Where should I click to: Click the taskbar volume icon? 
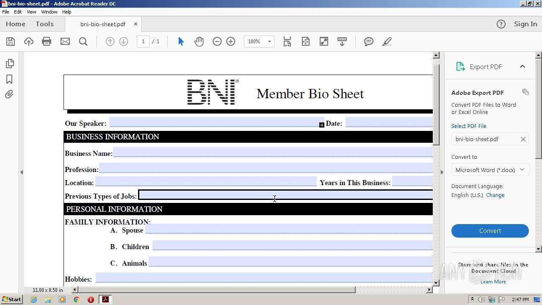(x=481, y=299)
